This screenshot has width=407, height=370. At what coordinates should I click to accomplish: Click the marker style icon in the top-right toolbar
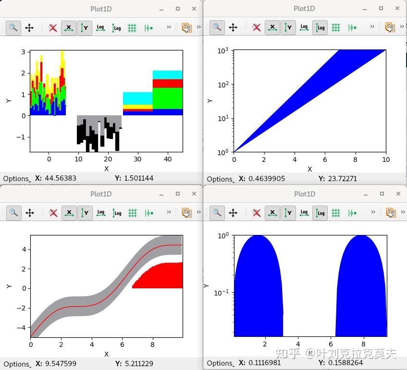point(351,27)
